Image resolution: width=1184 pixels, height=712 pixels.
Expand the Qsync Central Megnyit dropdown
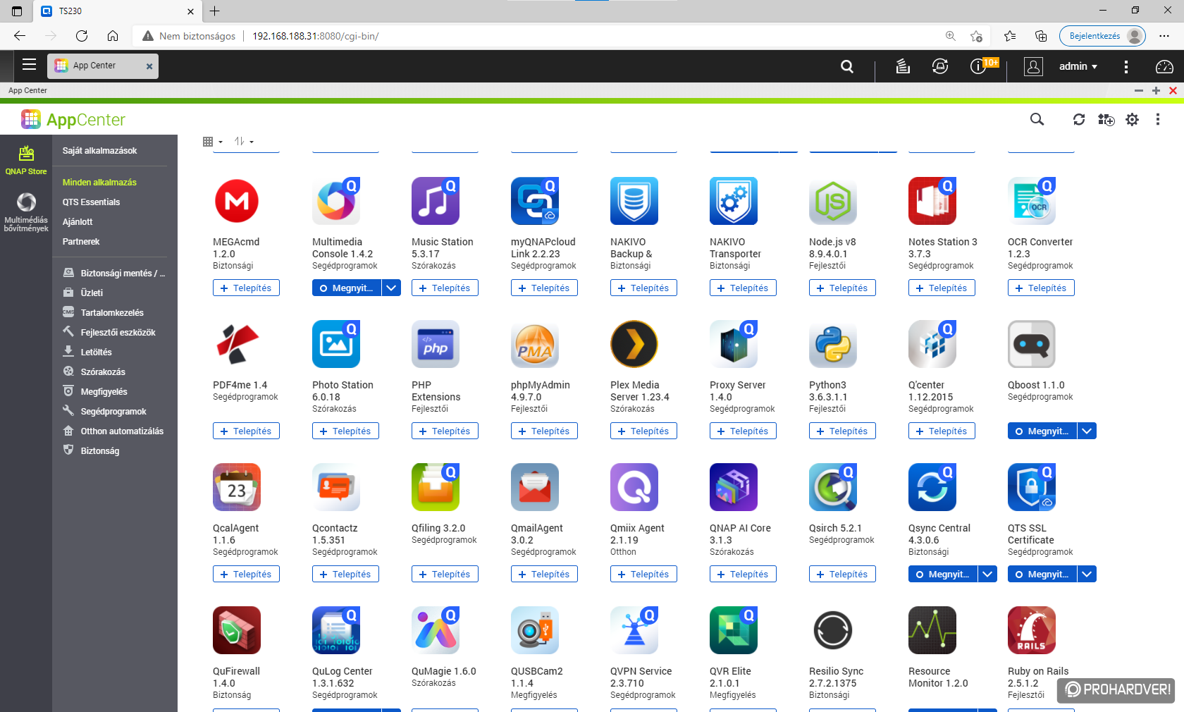988,574
